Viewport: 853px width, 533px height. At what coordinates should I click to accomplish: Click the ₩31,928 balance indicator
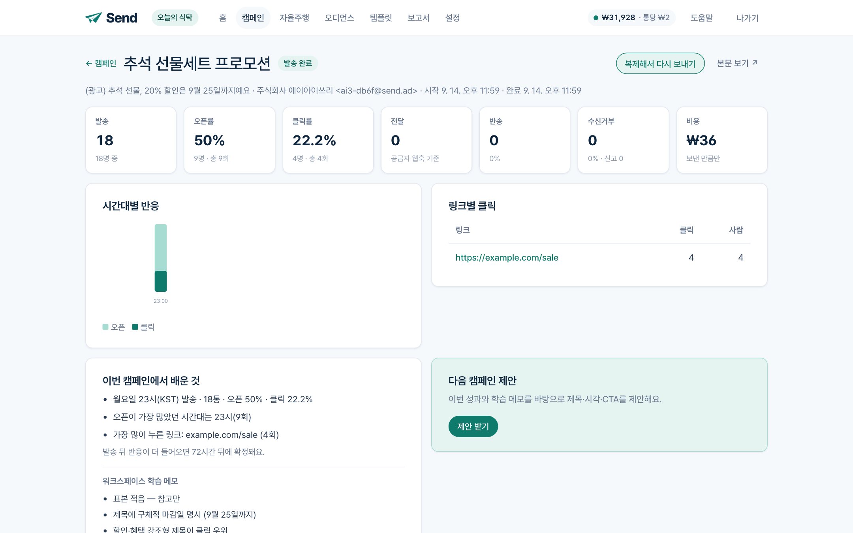point(631,18)
